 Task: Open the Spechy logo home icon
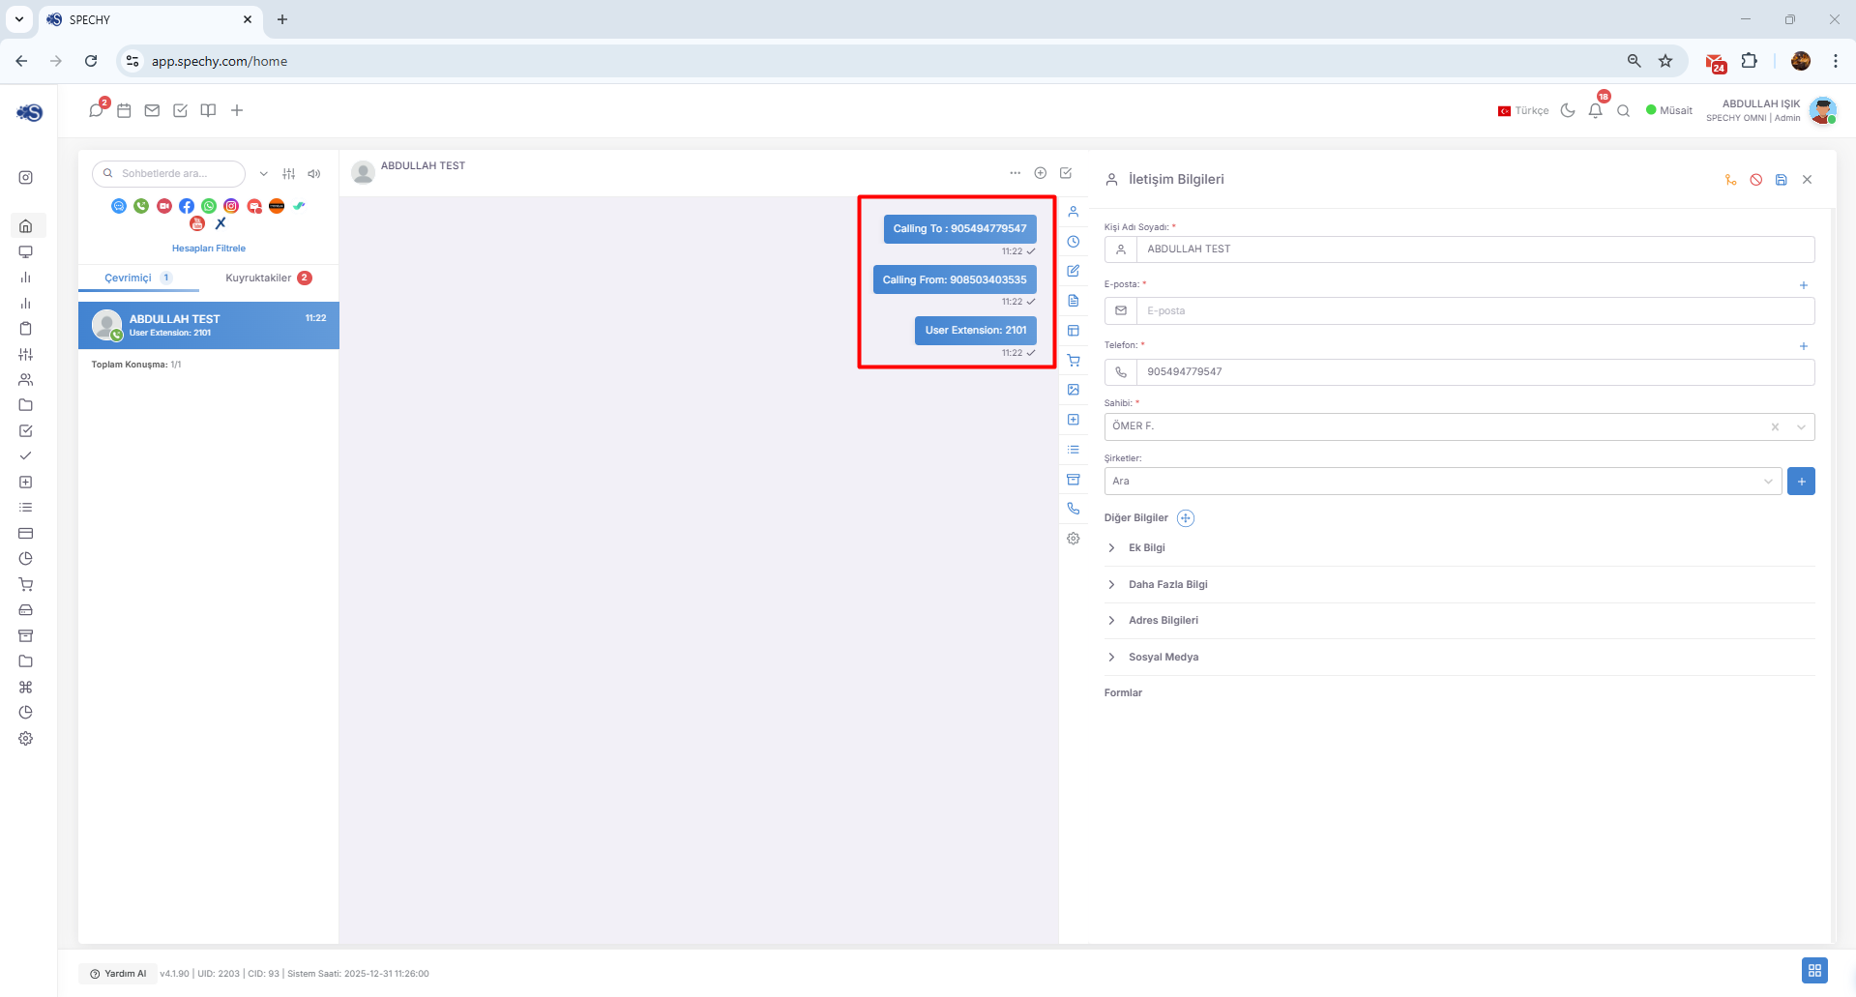click(x=29, y=112)
